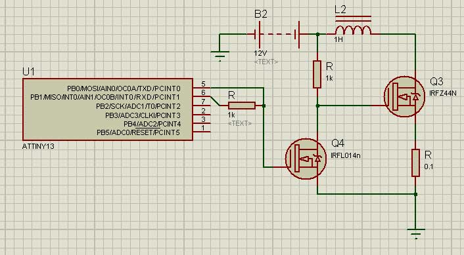The image size is (464, 255).
Task: Select the B2 12V battery symbol
Action: (277, 35)
